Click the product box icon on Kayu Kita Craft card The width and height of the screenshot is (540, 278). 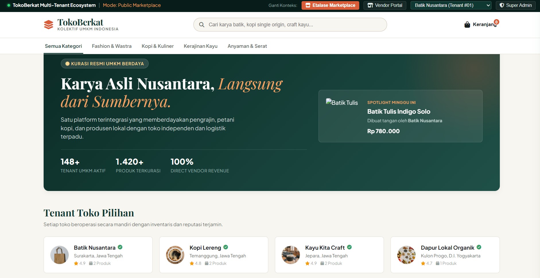pos(322,263)
